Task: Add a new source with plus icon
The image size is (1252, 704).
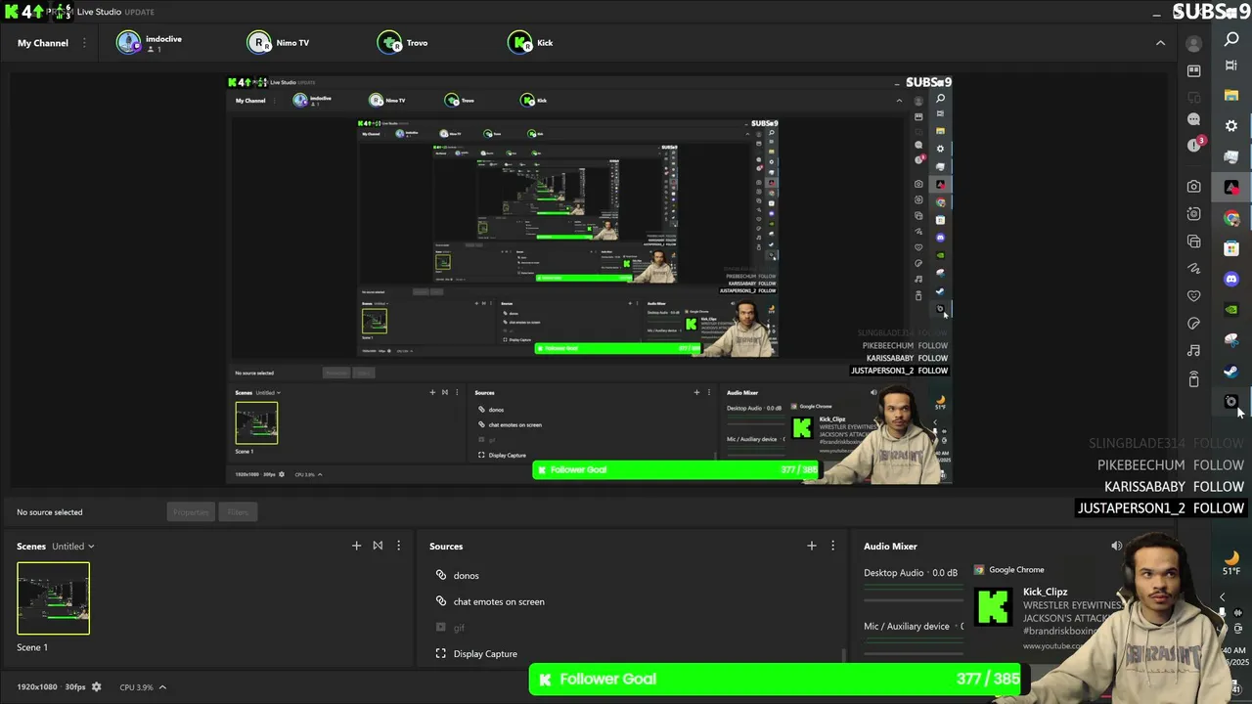Action: click(811, 546)
